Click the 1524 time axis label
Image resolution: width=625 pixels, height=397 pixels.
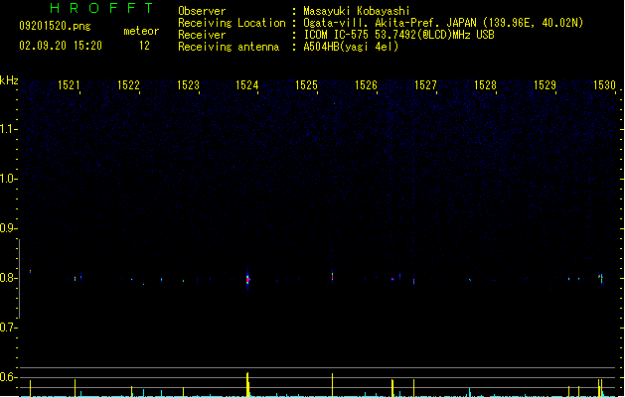[247, 85]
